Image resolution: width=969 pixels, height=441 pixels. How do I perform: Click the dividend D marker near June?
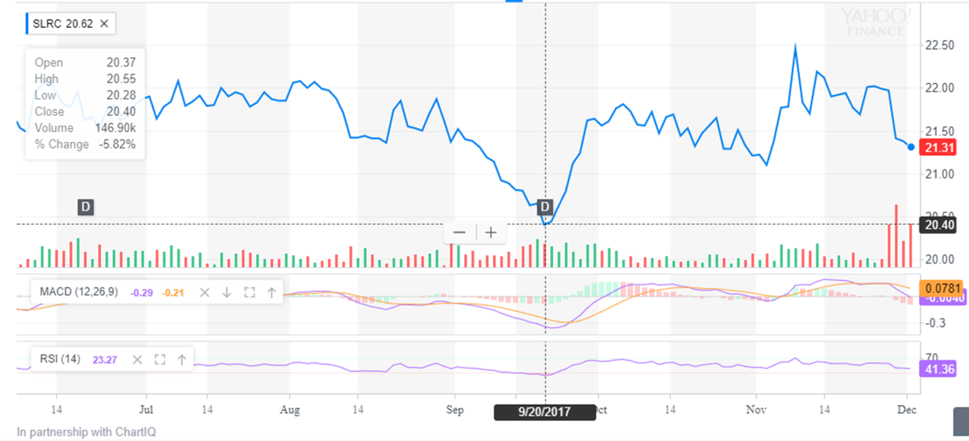click(86, 207)
